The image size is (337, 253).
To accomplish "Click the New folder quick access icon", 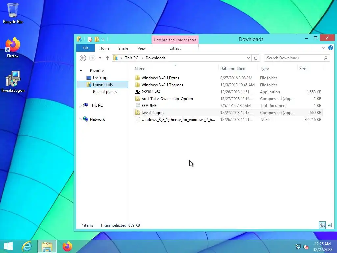I will (97, 39).
